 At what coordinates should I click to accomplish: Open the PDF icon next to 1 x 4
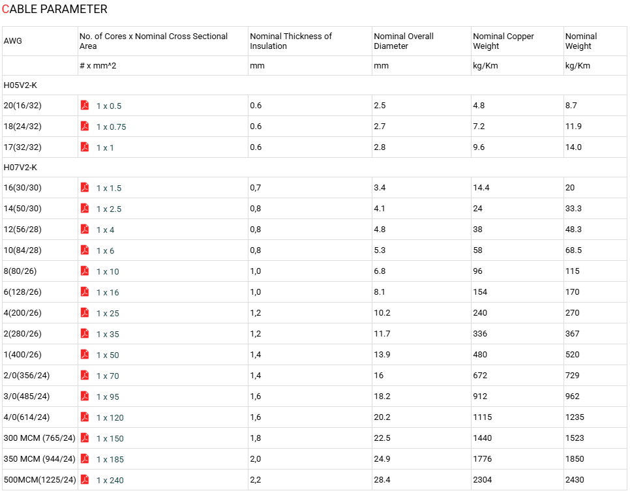pyautogui.click(x=85, y=230)
